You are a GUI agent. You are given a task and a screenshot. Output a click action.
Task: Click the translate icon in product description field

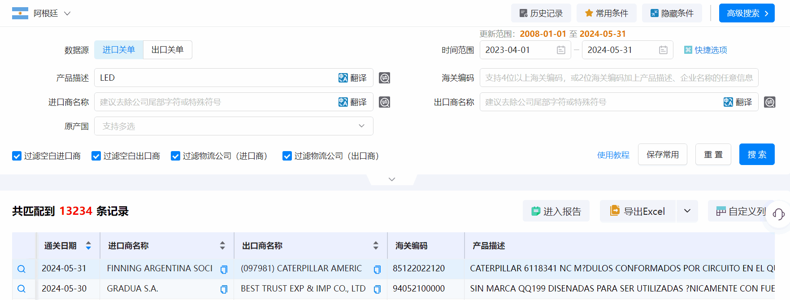pos(352,78)
